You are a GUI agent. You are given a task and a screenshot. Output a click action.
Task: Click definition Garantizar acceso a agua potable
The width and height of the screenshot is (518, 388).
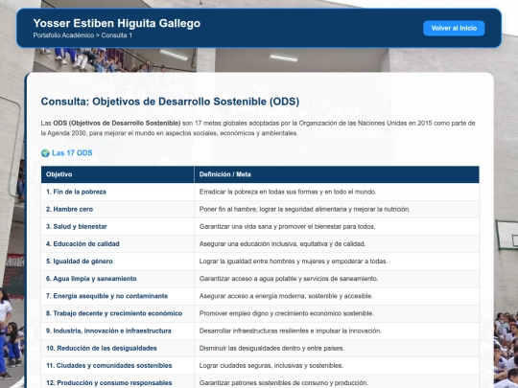[x=337, y=279]
